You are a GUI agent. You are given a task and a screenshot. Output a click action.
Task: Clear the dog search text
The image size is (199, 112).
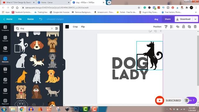[x=52, y=28]
